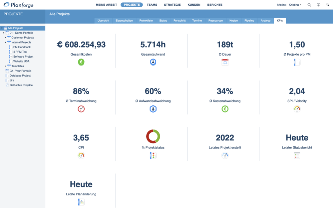Expand the Templates folder arrow
Image resolution: width=333 pixels, height=208 pixels.
coord(6,66)
